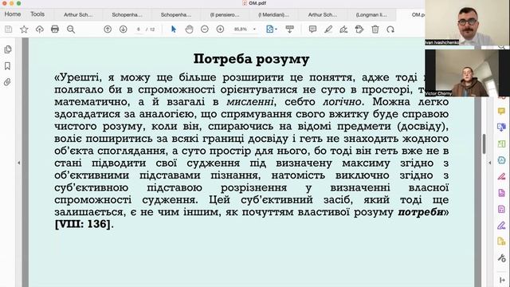
Task: Open the bookmarks panel in left sidebar
Action: 7,65
